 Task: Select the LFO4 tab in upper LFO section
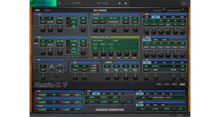tap(173, 63)
